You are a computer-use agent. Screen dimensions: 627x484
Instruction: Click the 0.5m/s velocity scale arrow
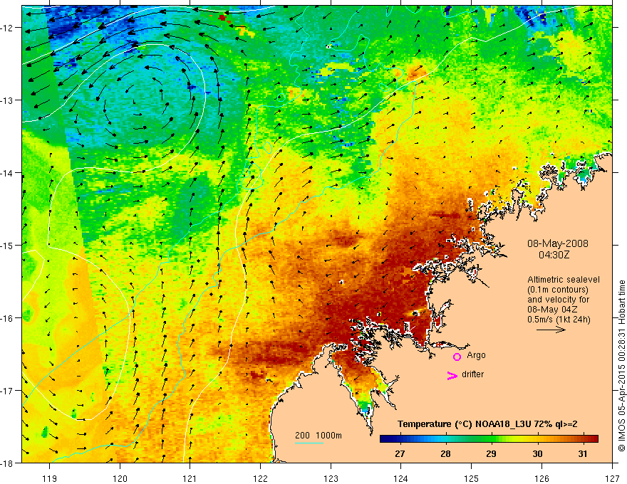[x=551, y=330]
